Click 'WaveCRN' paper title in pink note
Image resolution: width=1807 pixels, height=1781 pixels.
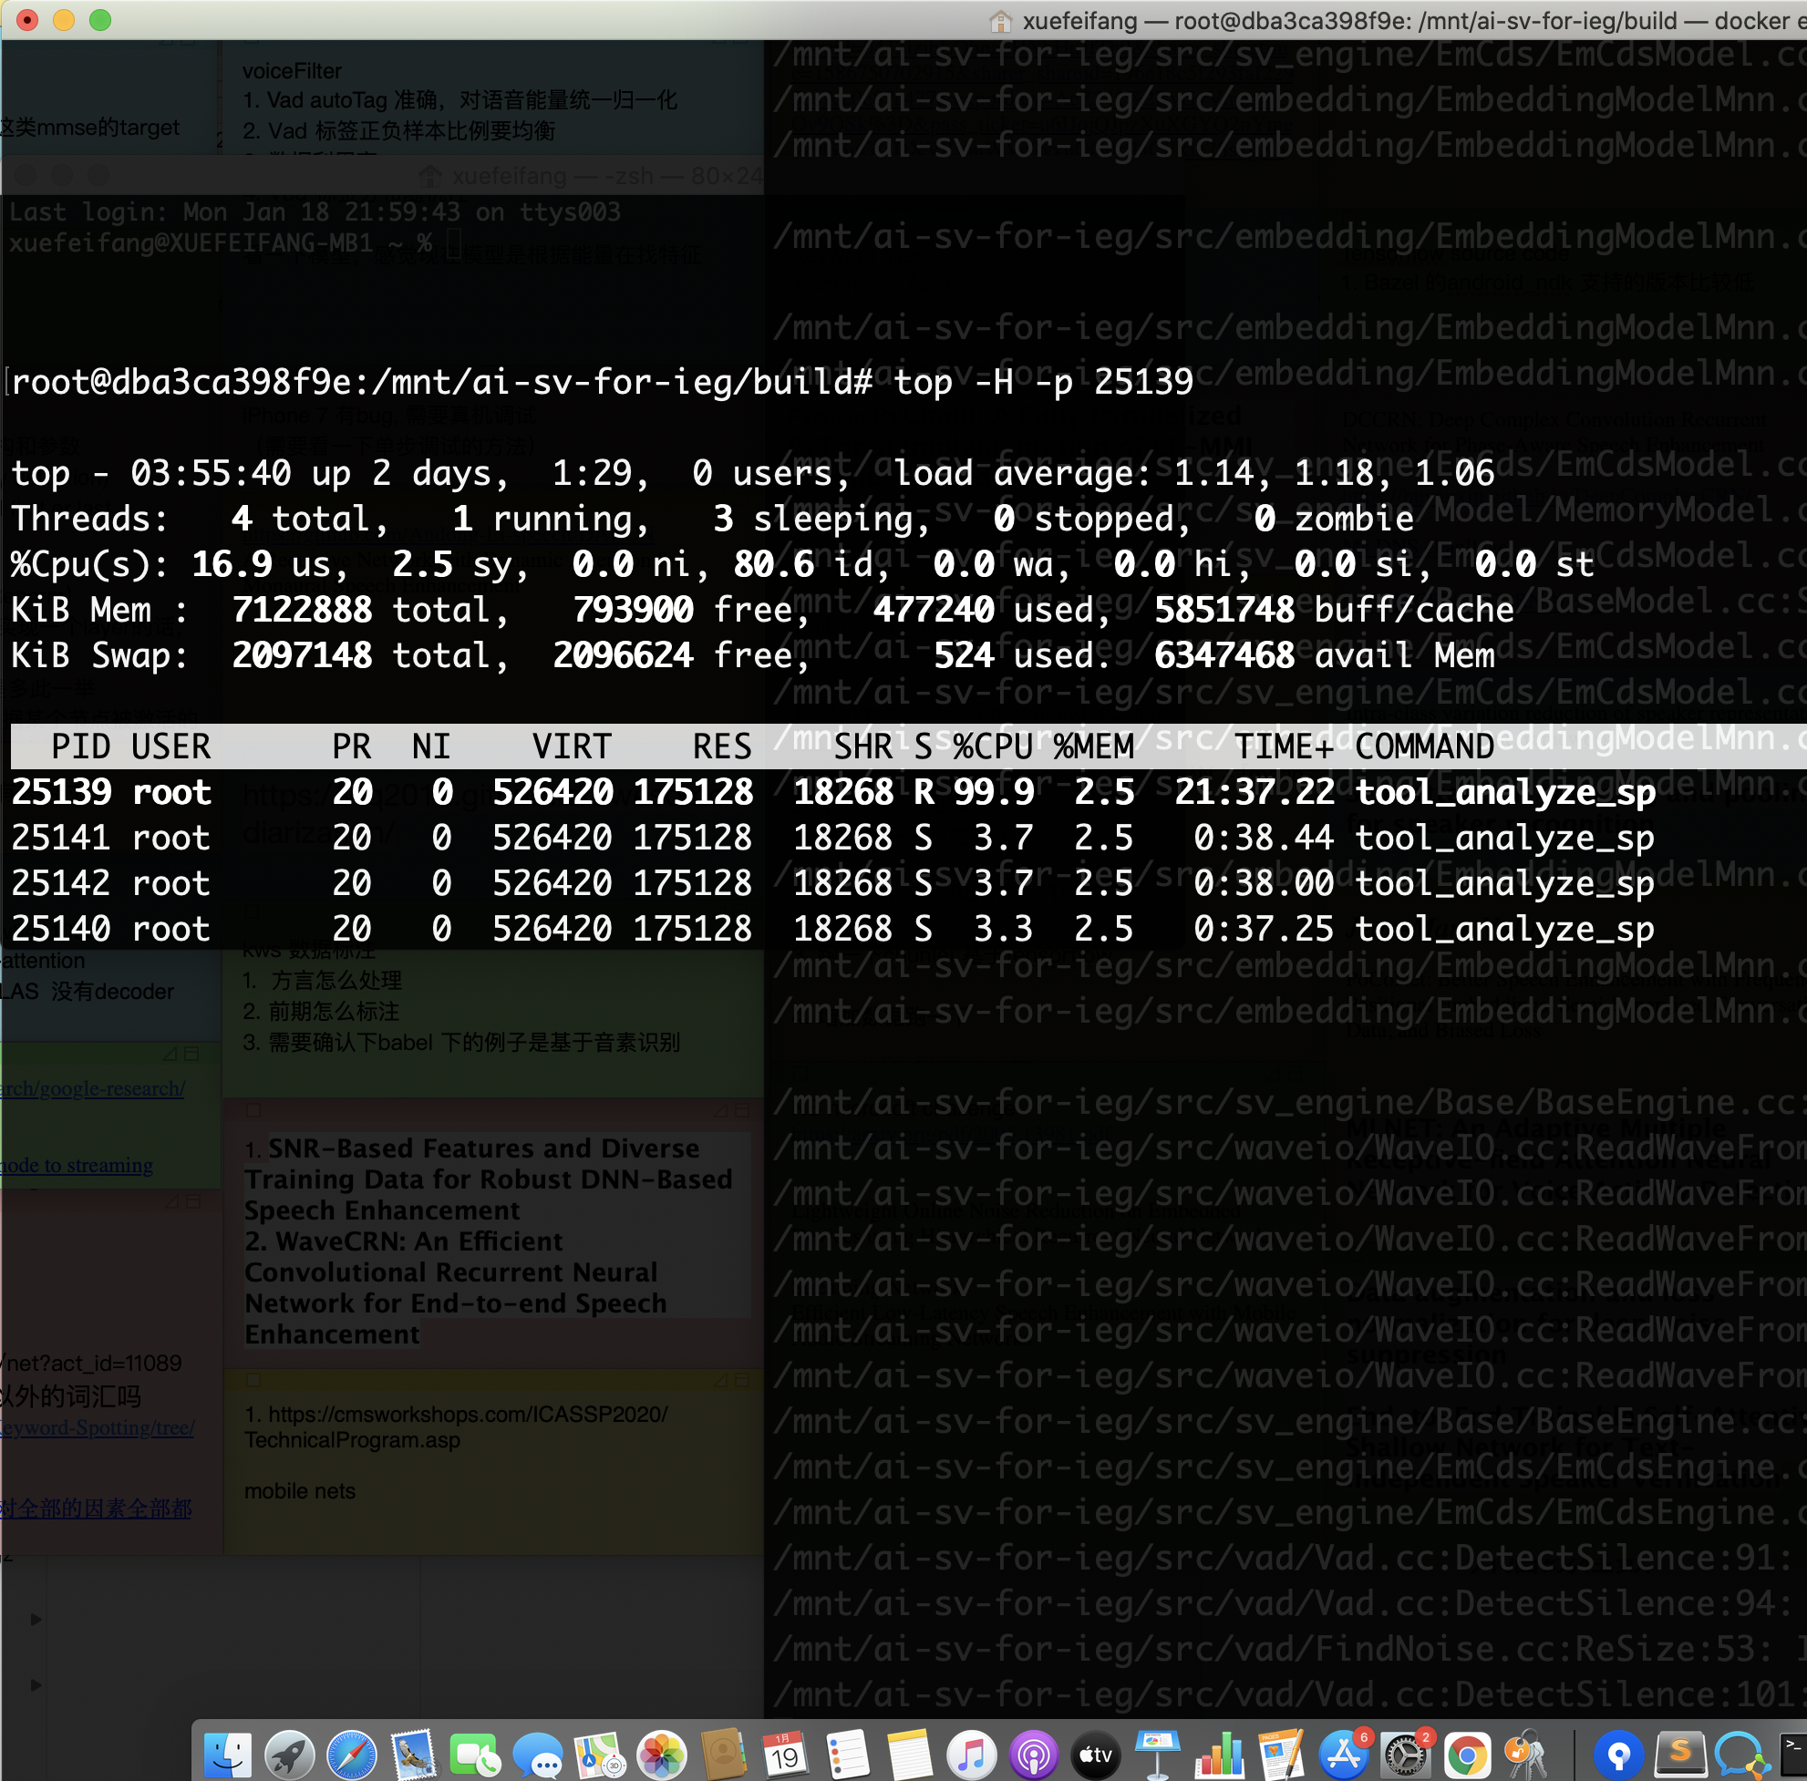pyautogui.click(x=456, y=1287)
